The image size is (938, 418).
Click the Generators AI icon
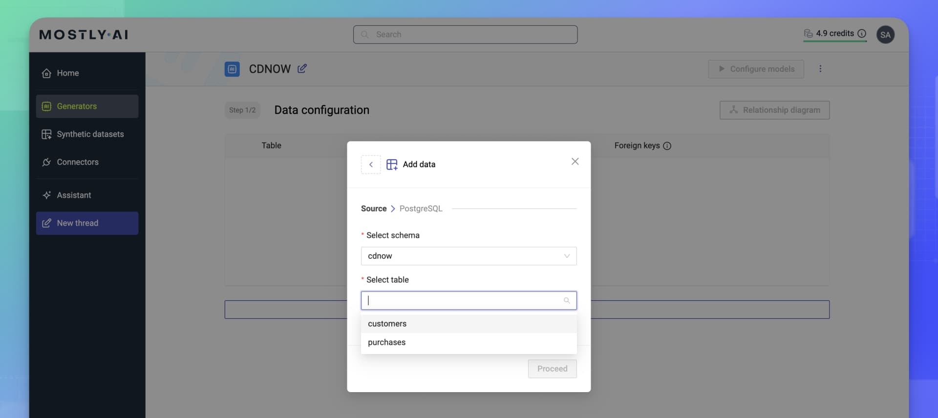tap(46, 106)
